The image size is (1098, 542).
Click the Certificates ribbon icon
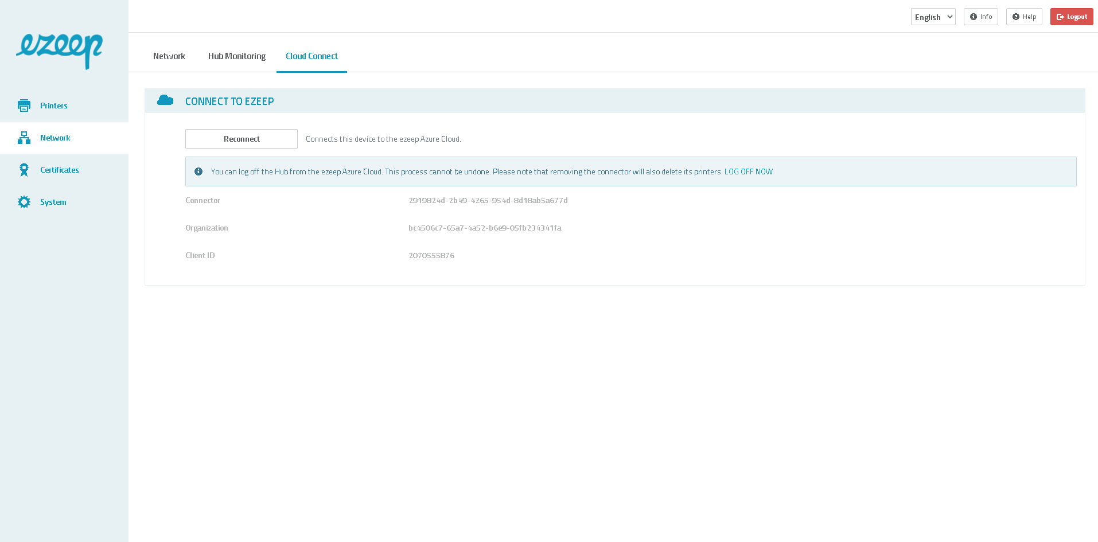coord(24,170)
